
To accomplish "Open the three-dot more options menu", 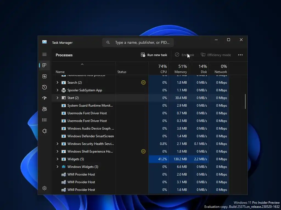I will point(240,55).
